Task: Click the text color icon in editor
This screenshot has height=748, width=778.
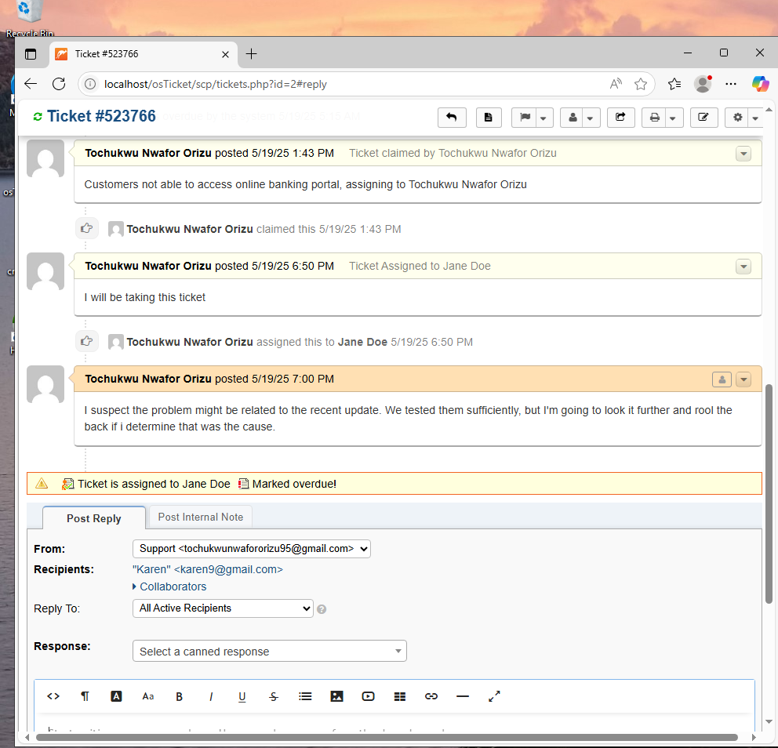Action: click(116, 696)
